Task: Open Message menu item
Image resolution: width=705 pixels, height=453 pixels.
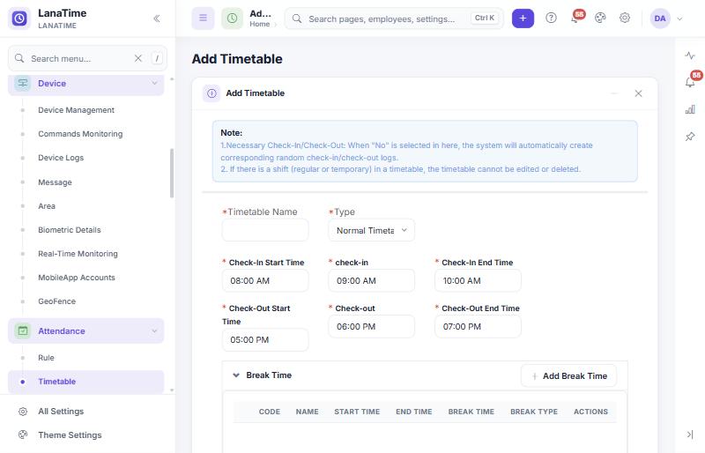Action: [55, 182]
